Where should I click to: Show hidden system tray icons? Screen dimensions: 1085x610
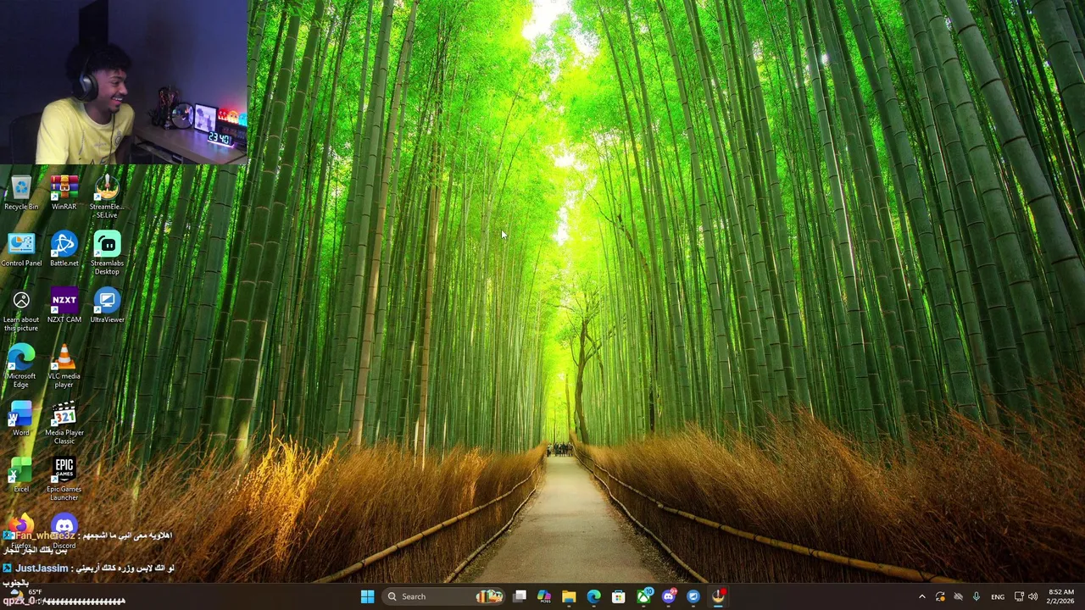point(922,596)
